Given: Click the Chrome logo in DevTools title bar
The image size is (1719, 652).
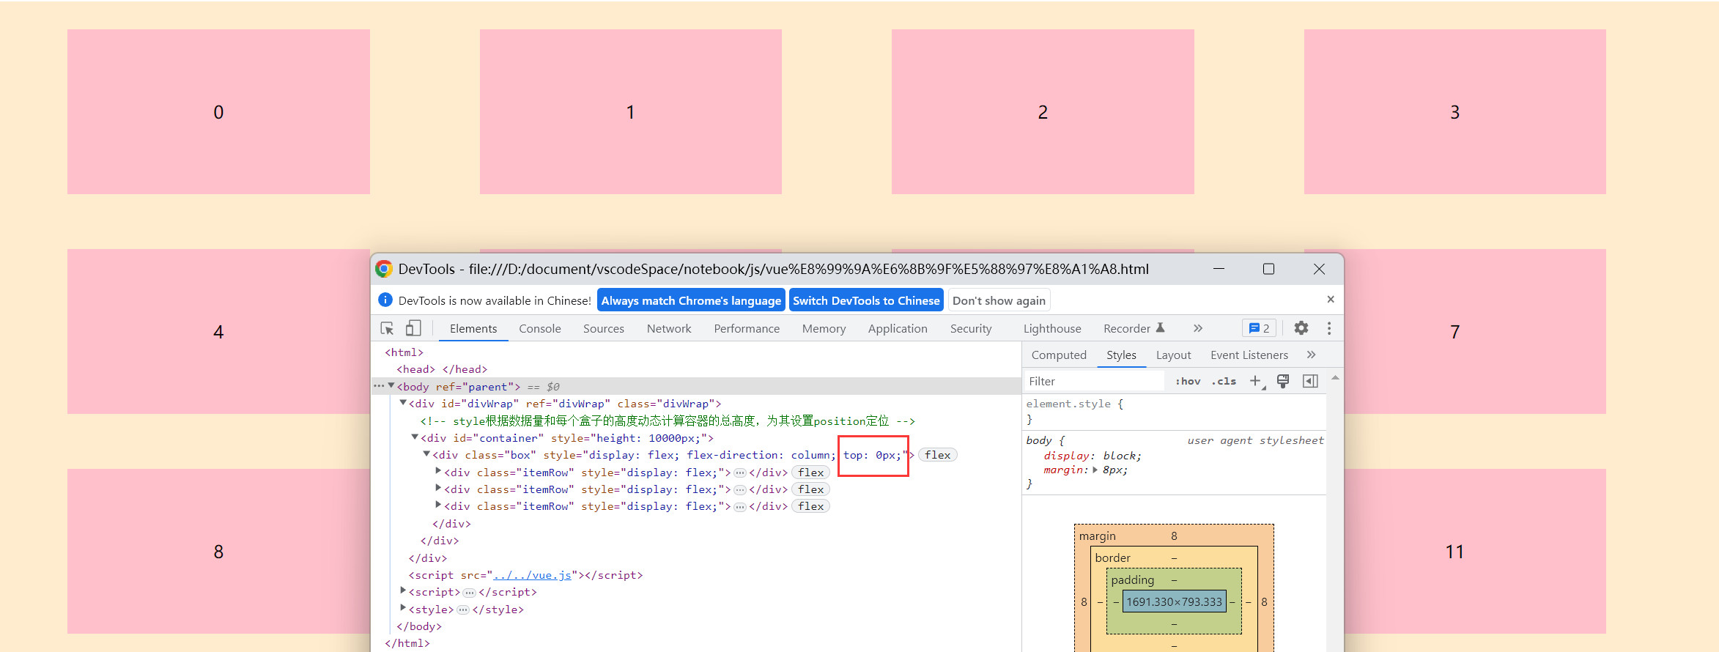Looking at the screenshot, I should pyautogui.click(x=383, y=269).
